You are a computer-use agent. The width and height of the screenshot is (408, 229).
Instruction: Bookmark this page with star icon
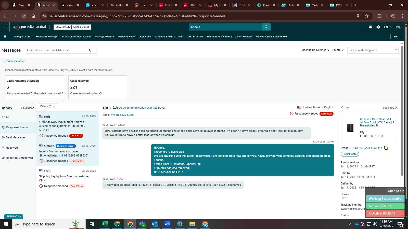click(x=367, y=16)
